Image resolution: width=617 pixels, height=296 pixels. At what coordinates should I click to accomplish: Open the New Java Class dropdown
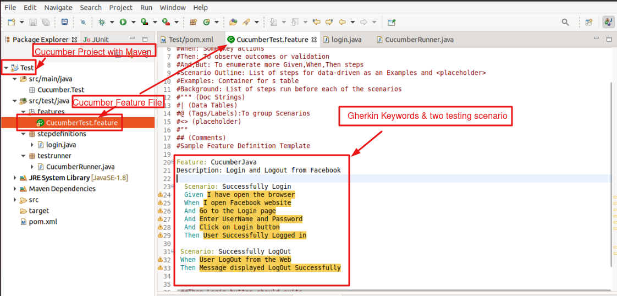(217, 23)
